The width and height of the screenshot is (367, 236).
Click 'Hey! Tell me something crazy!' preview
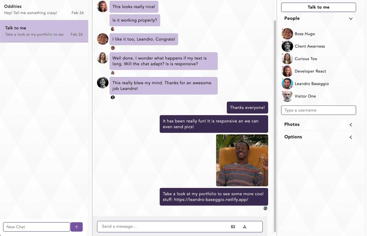(31, 13)
